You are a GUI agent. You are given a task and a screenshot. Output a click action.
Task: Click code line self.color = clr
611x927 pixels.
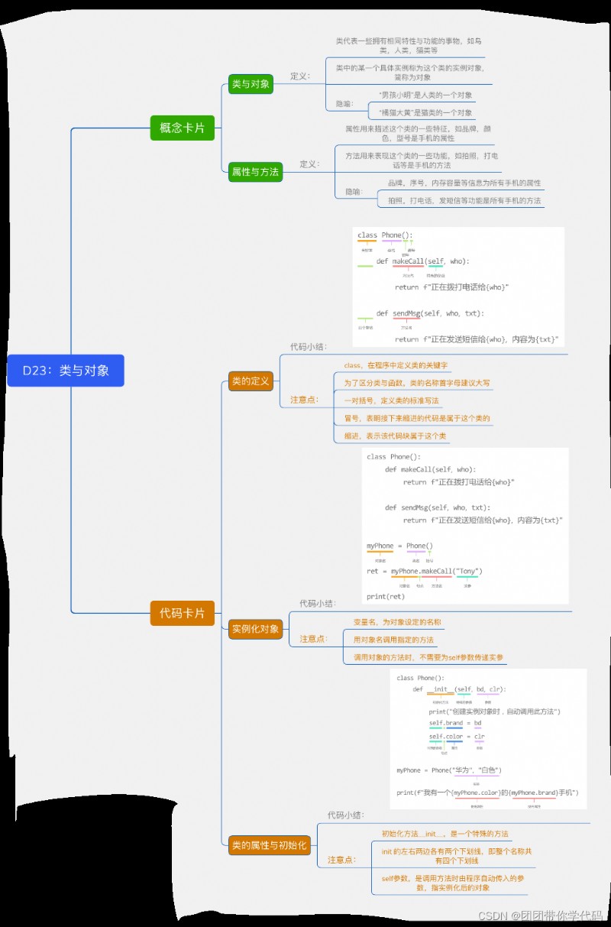click(457, 737)
